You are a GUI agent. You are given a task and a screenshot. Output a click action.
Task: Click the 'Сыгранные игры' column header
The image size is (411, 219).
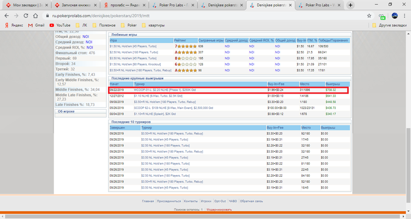[211, 40]
